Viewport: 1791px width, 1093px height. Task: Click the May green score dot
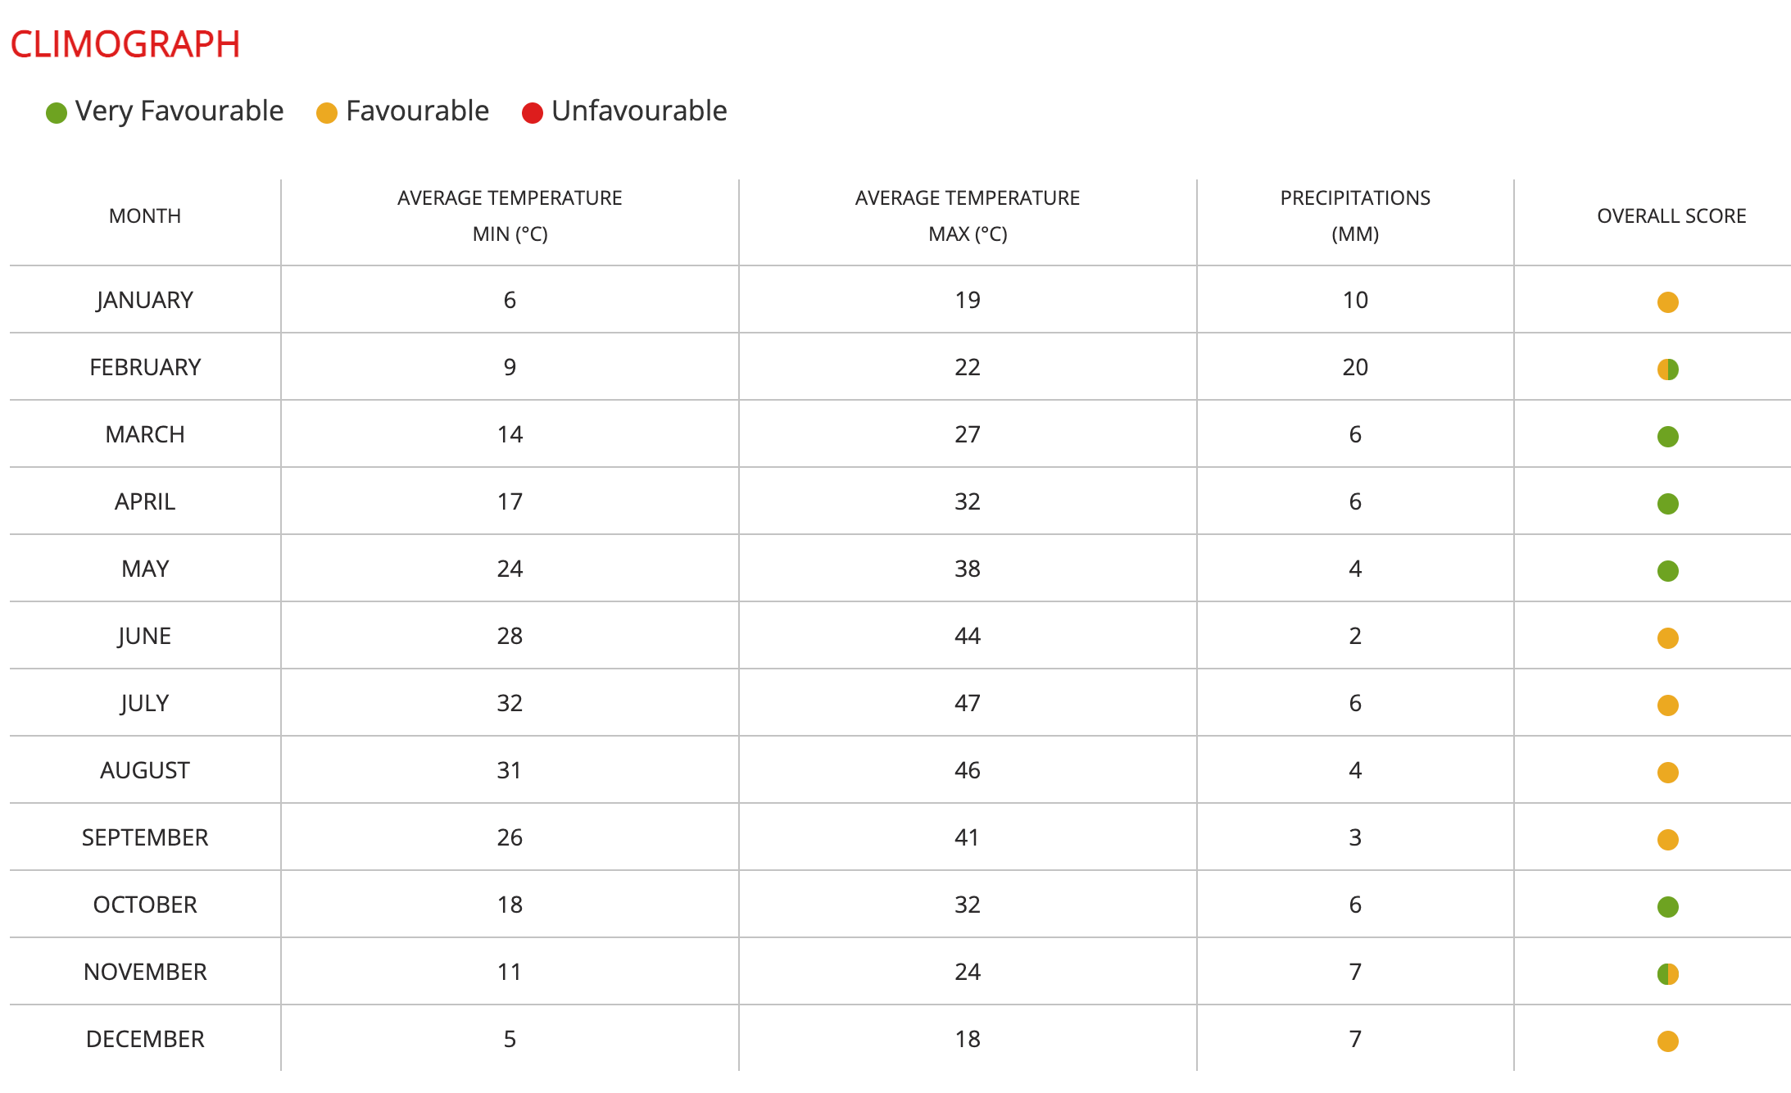coord(1667,571)
